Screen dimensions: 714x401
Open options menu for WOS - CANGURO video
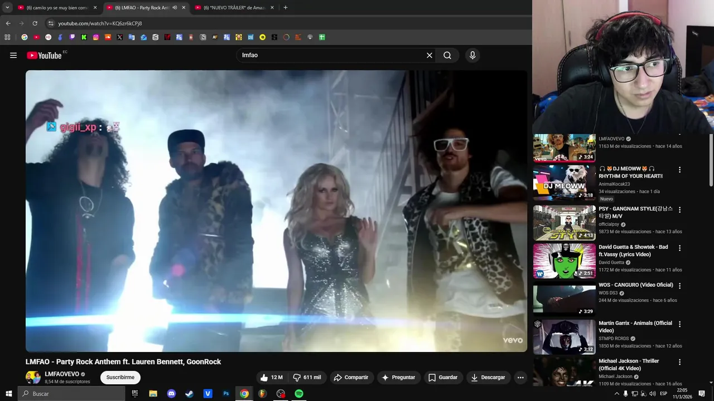(679, 286)
